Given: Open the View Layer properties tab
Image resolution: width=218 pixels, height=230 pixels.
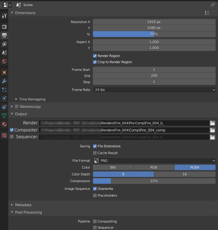Looking at the screenshot, I should (4, 44).
